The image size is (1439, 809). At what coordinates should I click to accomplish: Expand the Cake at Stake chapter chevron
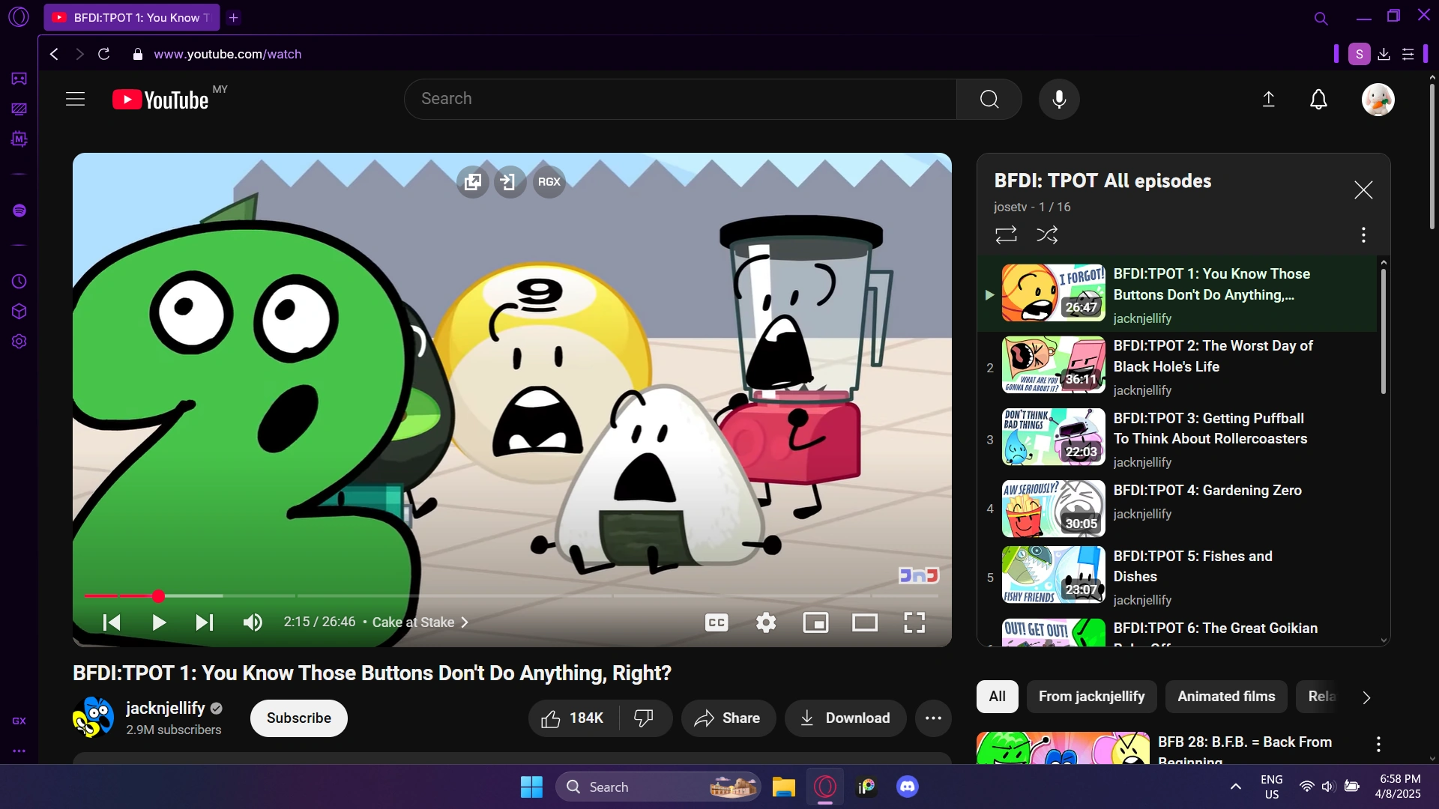click(464, 622)
